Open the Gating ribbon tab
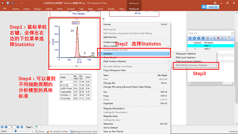Image resolution: width=238 pixels, height=134 pixels. pos(49,9)
